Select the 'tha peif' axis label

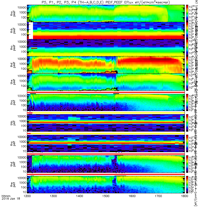[x=13, y=102]
